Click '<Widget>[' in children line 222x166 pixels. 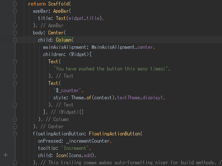(80, 54)
